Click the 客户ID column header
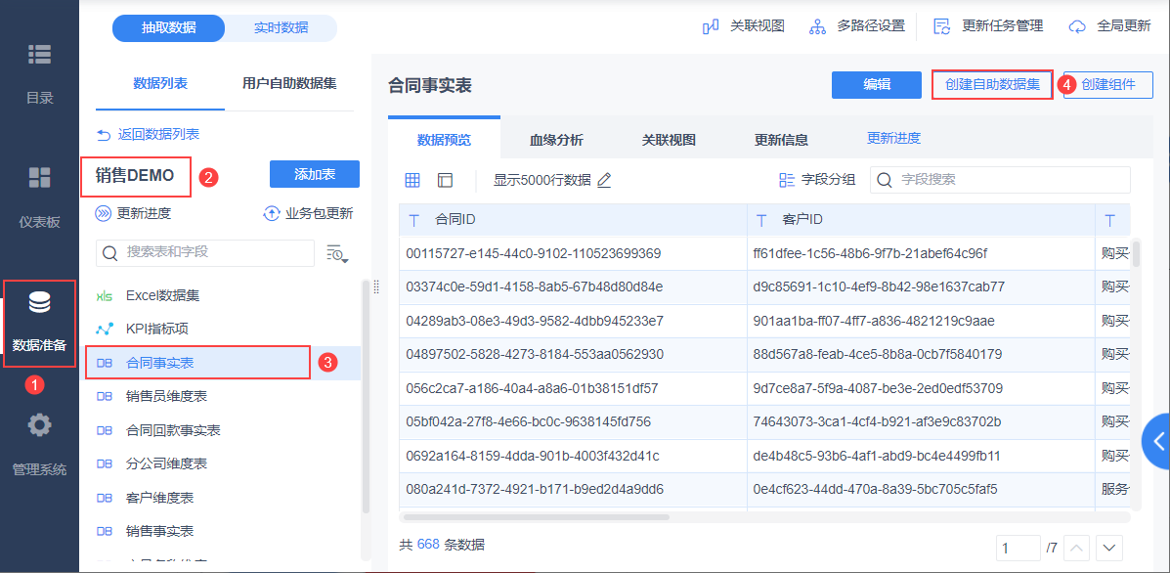Viewport: 1170px width, 573px height. coord(922,220)
